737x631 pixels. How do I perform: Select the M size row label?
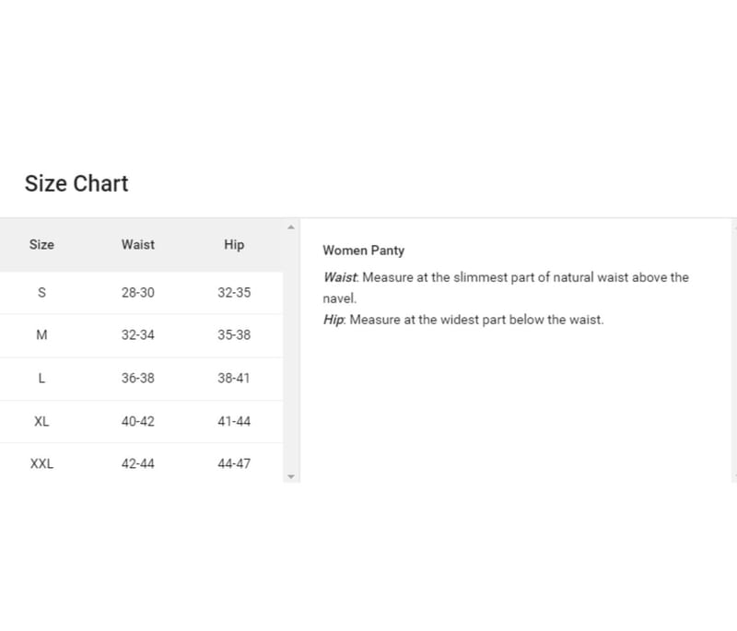click(41, 335)
